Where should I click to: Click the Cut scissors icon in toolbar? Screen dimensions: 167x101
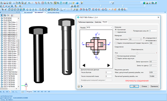point(14,3)
